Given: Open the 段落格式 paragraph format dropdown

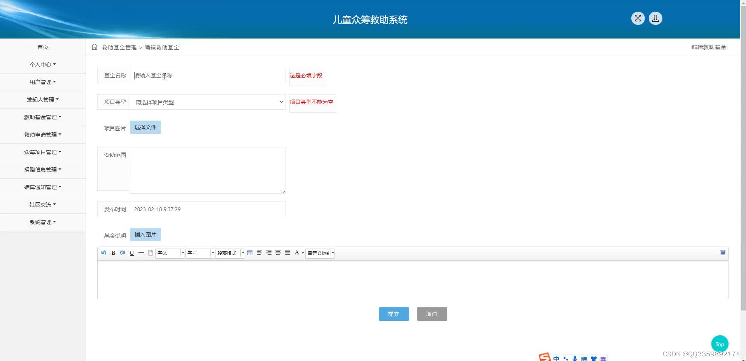Looking at the screenshot, I should coord(230,253).
